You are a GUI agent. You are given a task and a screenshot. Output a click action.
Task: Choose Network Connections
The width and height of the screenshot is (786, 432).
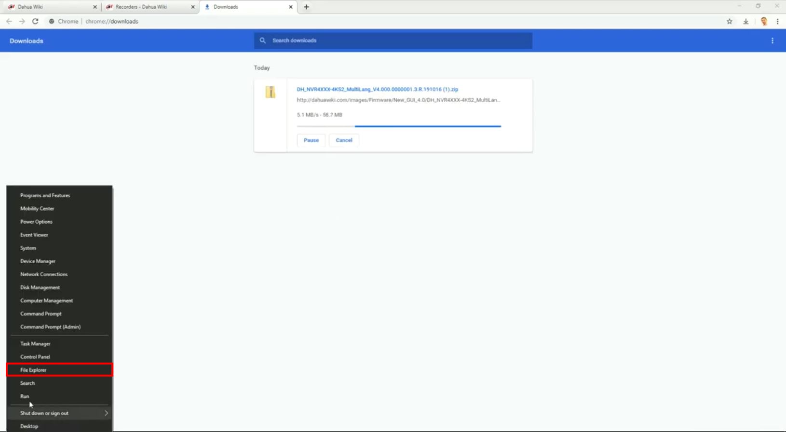point(59,274)
